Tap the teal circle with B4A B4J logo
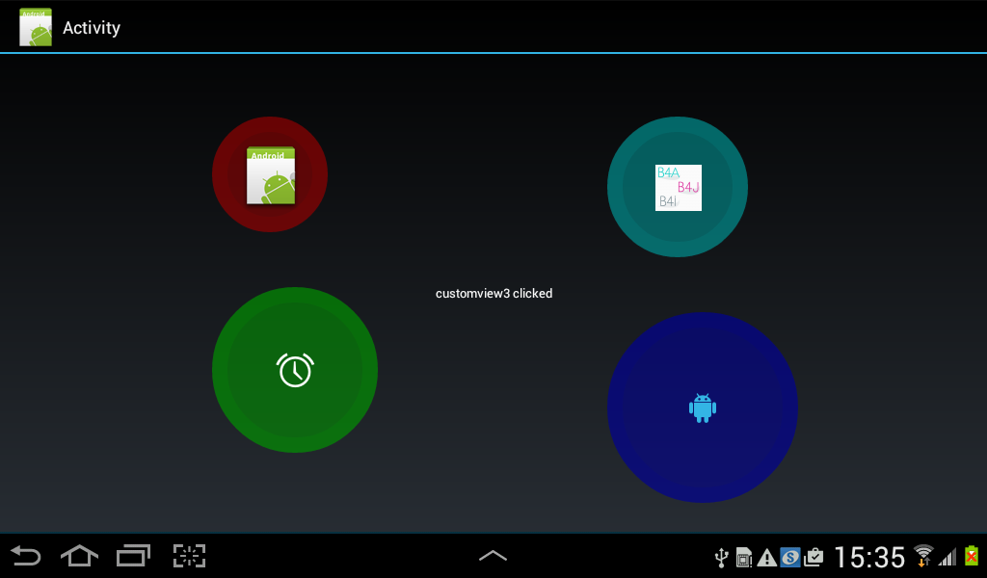Screen dimensions: 987x578 coord(678,187)
